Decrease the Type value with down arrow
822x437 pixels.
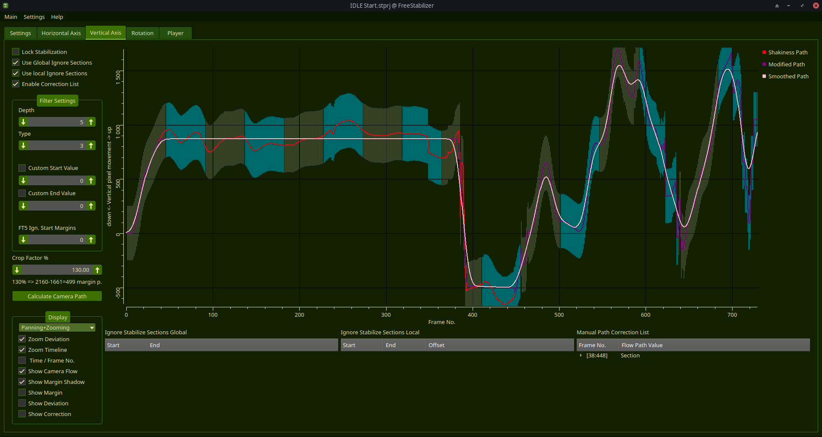click(24, 146)
